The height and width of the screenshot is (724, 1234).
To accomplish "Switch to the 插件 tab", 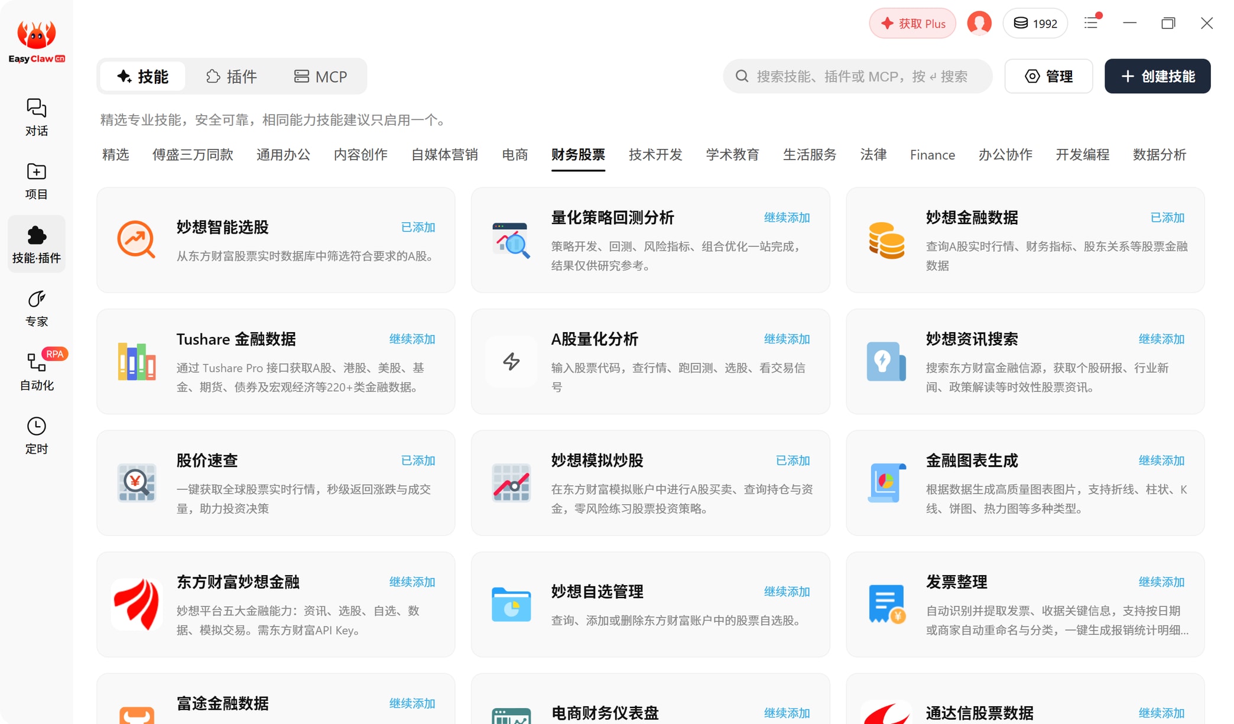I will point(231,76).
